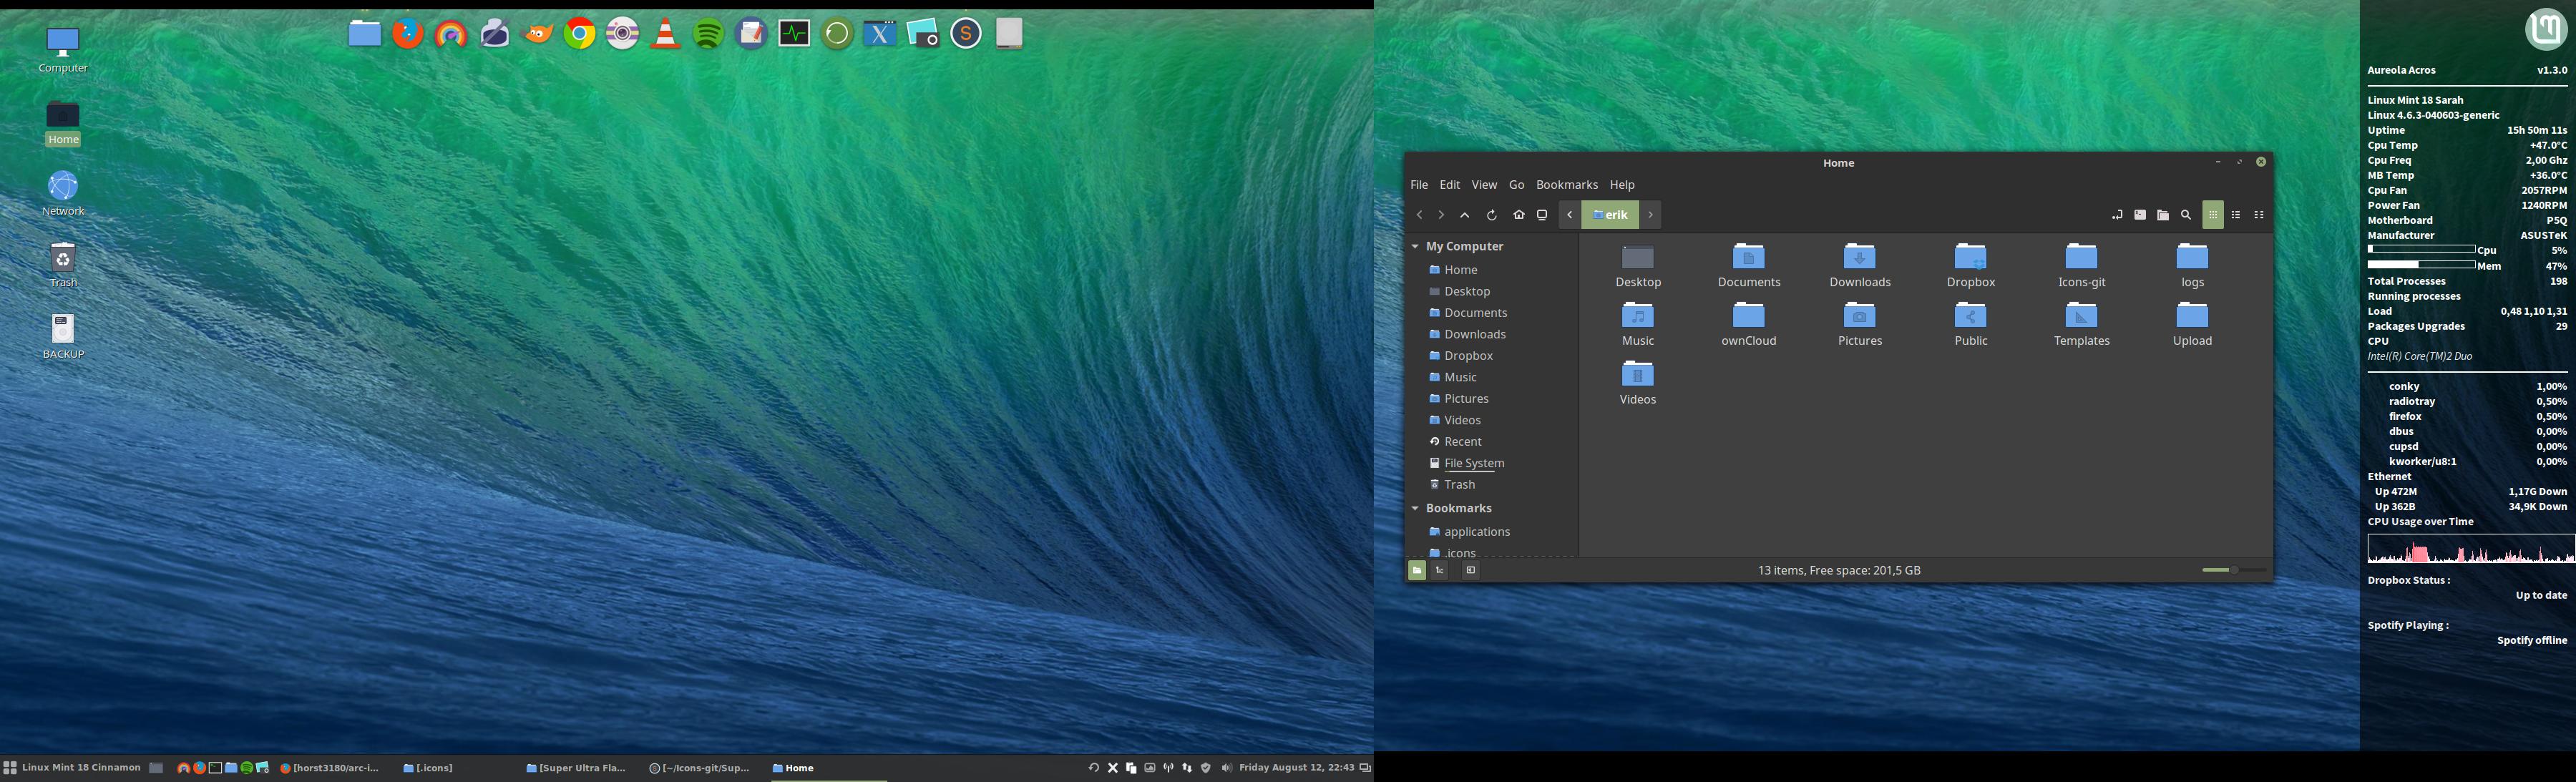This screenshot has height=782, width=2576.
Task: Toggle location entry icon in toolbar
Action: [x=2116, y=215]
